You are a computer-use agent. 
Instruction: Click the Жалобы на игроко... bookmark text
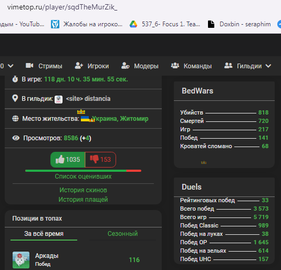(93, 24)
